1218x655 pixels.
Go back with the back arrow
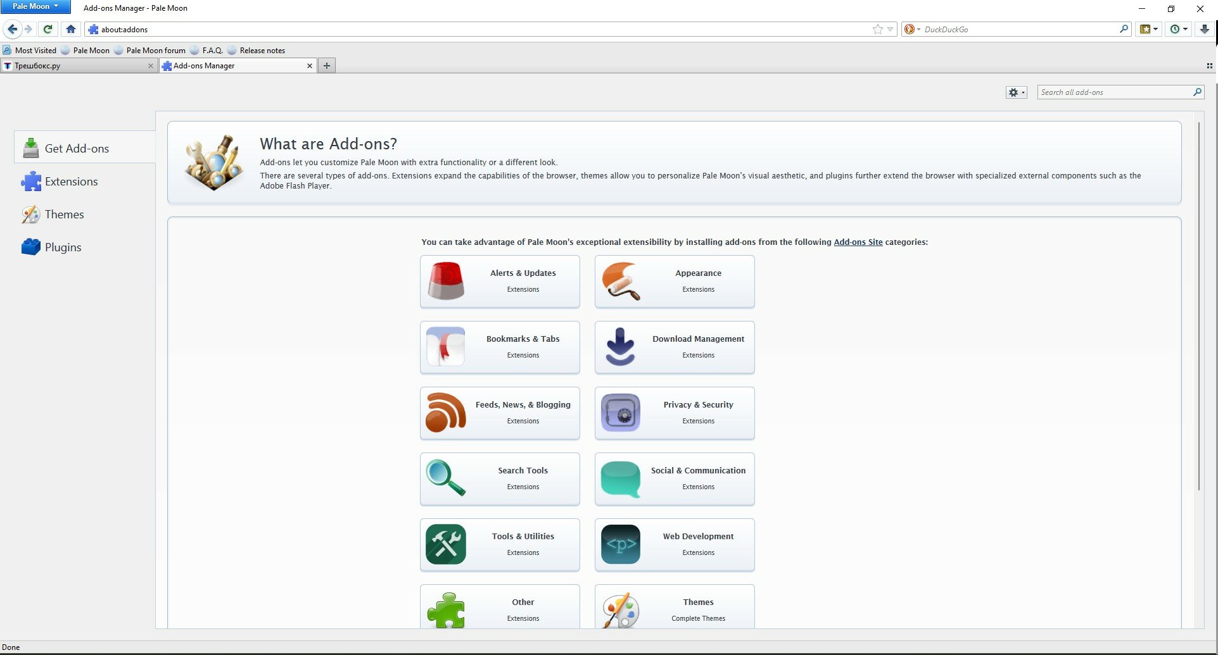click(13, 29)
